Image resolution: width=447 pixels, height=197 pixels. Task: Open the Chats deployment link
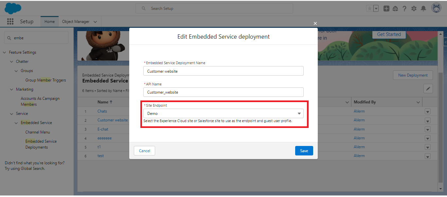click(x=102, y=111)
